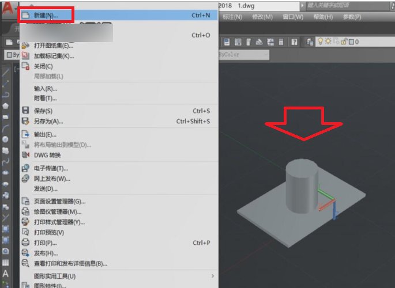Click the help question mark toolbar icon

(x=294, y=42)
